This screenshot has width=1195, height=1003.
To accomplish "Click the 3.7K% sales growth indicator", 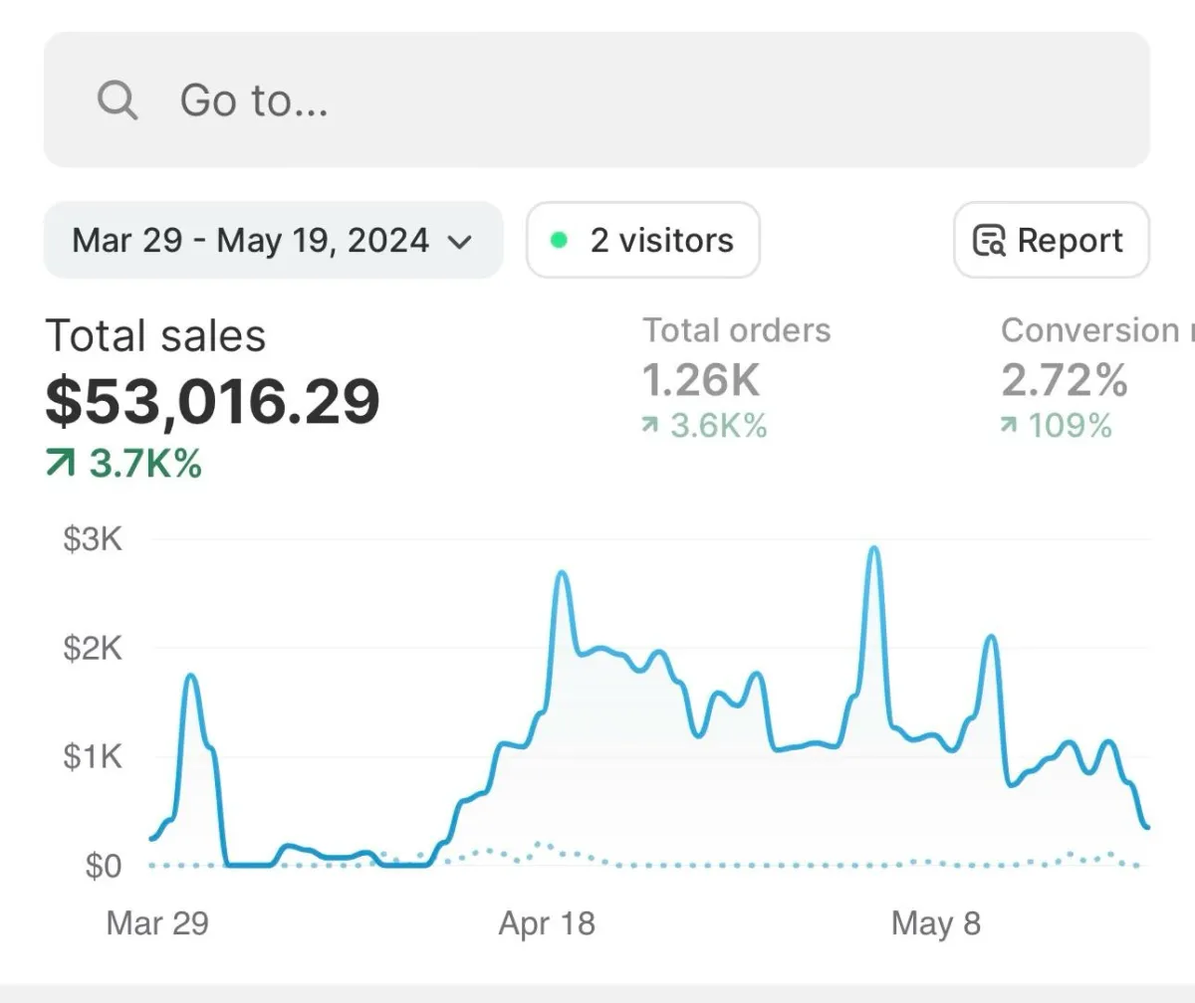I will (145, 464).
